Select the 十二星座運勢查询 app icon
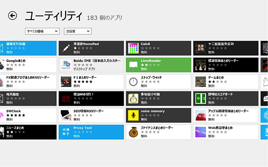The width and height of the screenshot is (268, 167). click(201, 48)
